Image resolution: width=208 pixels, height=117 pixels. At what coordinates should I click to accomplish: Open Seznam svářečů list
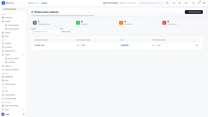[13, 58]
